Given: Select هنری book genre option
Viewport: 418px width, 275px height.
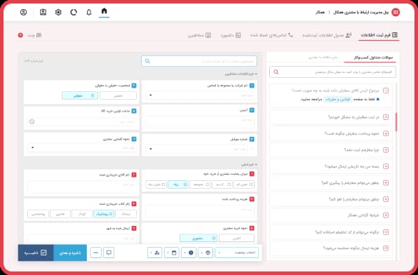Looking at the screenshot, I should coord(60,214).
